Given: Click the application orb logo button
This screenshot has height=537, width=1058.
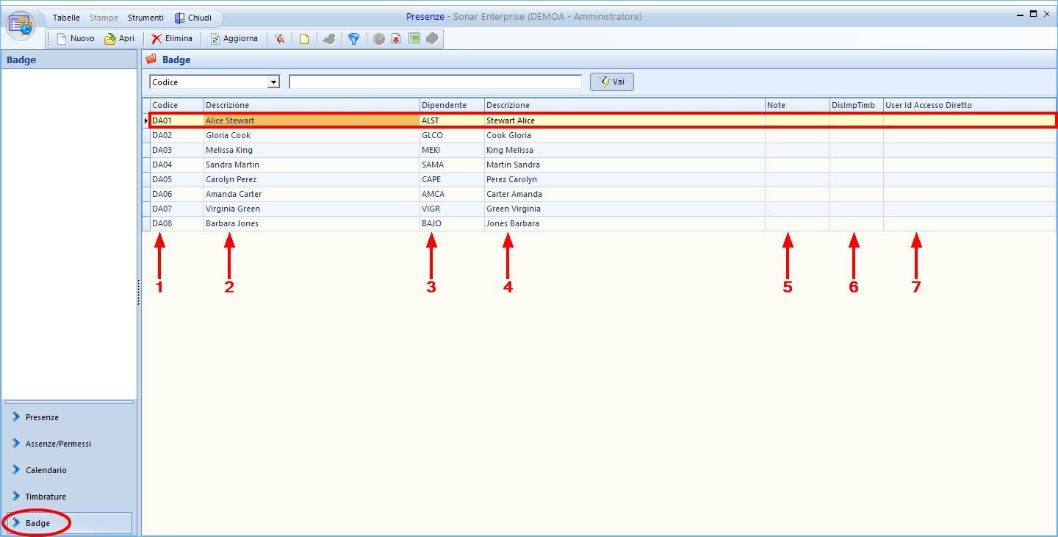Looking at the screenshot, I should pyautogui.click(x=21, y=25).
